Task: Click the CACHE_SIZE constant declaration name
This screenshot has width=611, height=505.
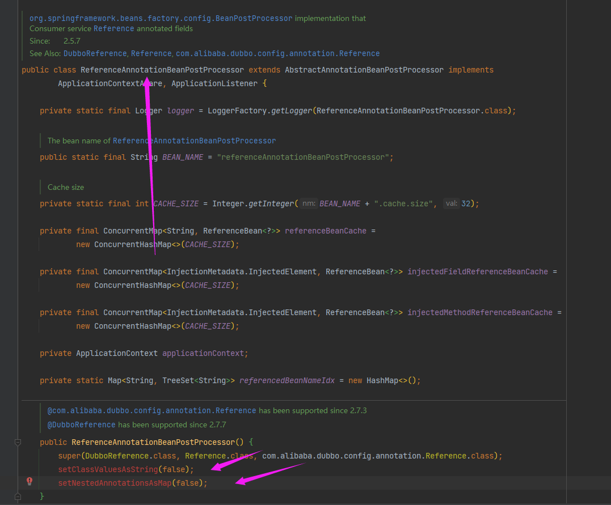Action: click(x=176, y=203)
